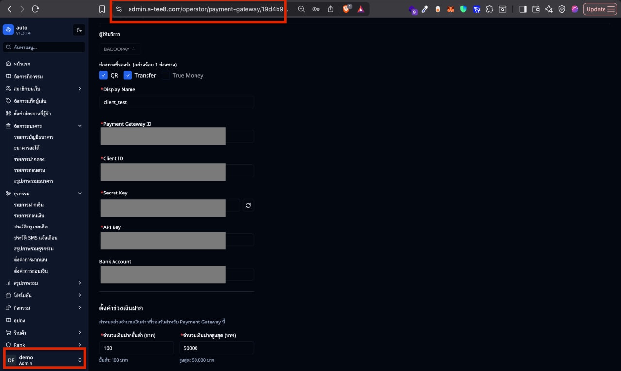Open the browser extensions puzzle menu
621x371 pixels.
coord(490,9)
